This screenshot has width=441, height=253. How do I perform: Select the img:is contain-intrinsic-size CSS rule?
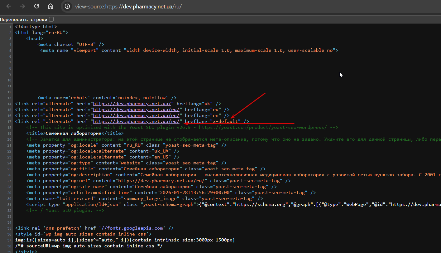point(125,240)
